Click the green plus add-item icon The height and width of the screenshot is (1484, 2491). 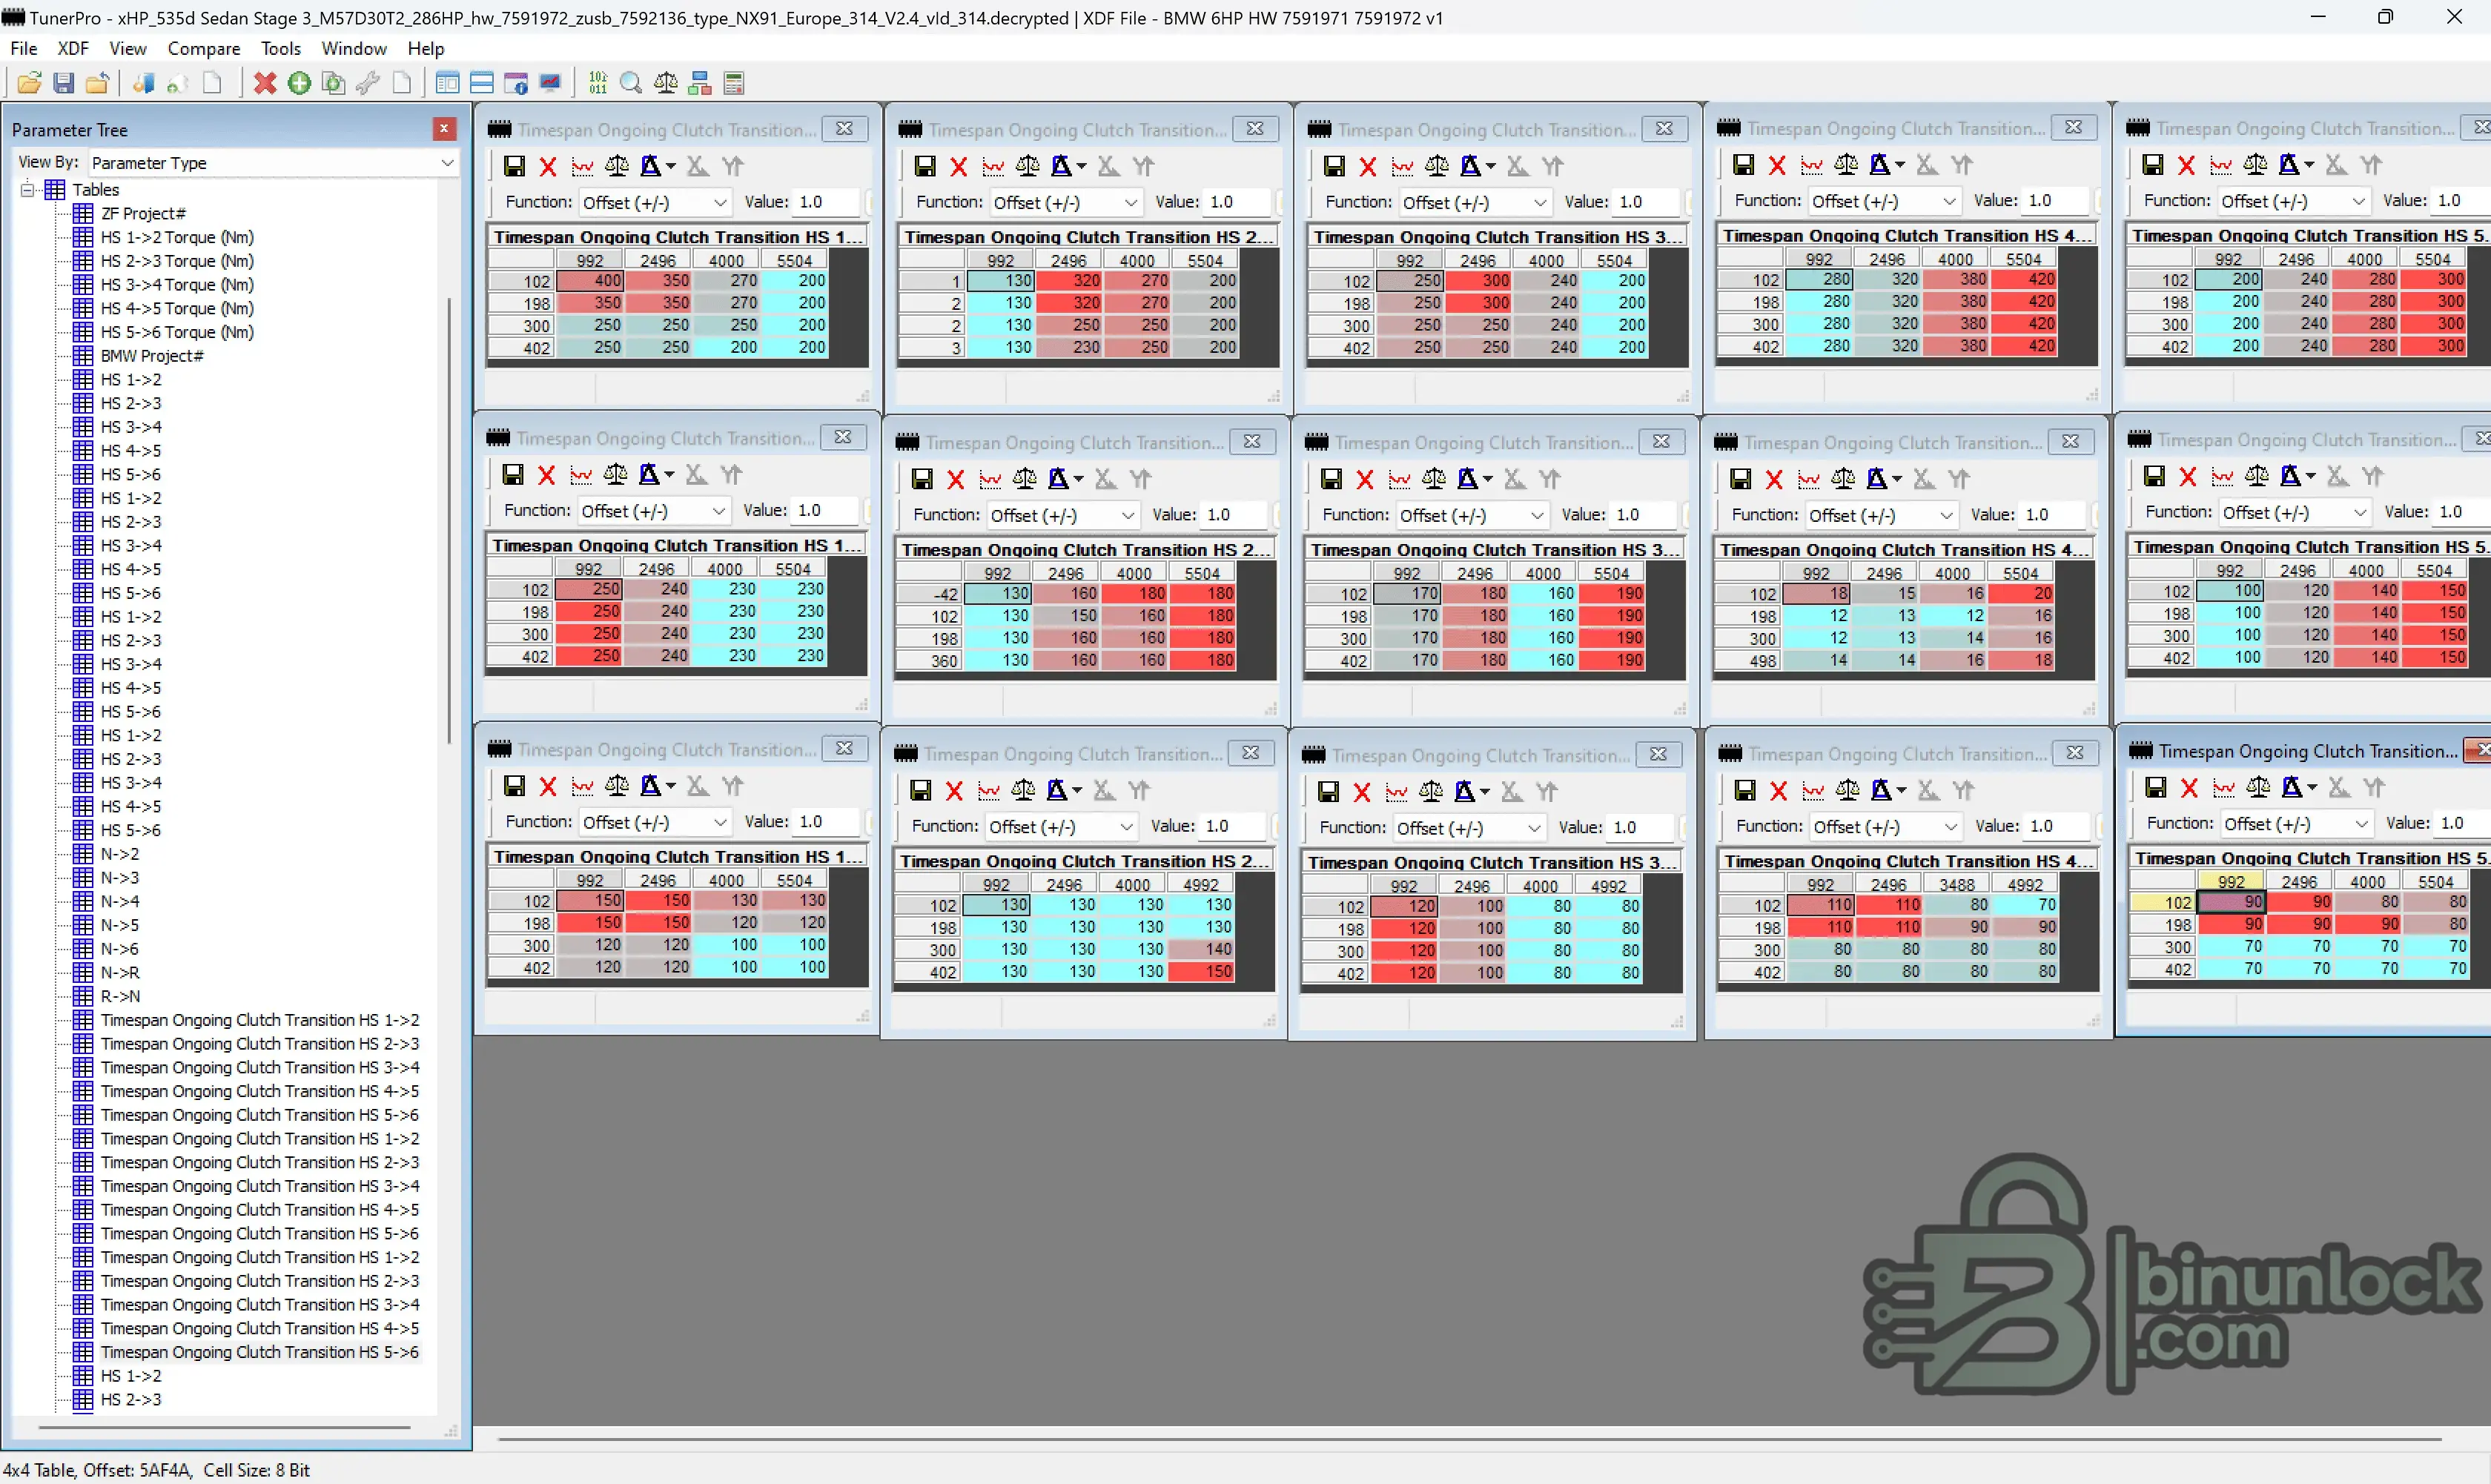pos(299,83)
